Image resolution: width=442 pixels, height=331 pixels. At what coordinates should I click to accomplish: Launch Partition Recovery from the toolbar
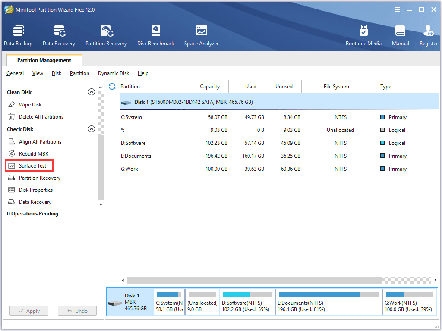click(106, 34)
